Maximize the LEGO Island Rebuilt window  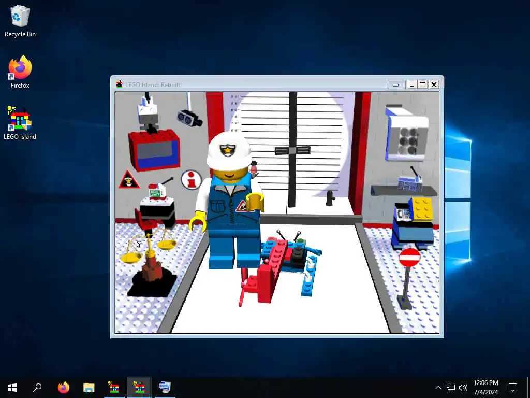pyautogui.click(x=422, y=84)
